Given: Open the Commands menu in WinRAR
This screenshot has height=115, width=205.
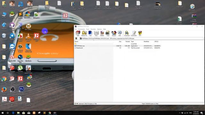Looking at the screenshot, I should pos(81,29).
